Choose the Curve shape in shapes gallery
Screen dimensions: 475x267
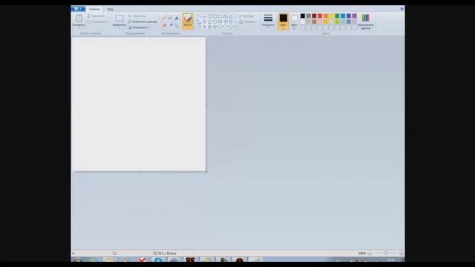point(205,16)
